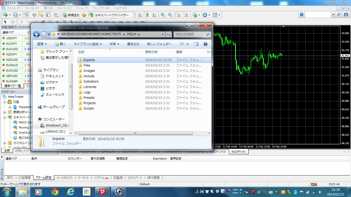The image size is (351, 197).
Task: Click the 開く button in Explorer toolbar
Action: [x=60, y=44]
